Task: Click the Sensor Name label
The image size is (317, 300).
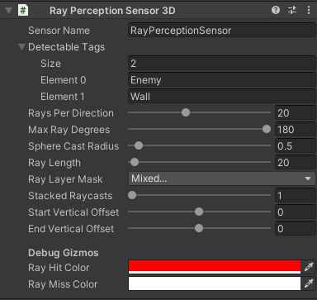Action: 59,31
